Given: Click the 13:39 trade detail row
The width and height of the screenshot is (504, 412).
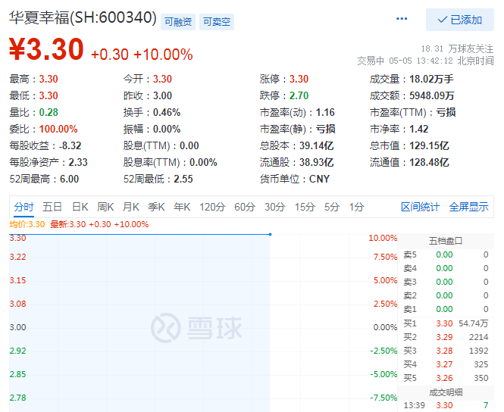Looking at the screenshot, I should 446,405.
